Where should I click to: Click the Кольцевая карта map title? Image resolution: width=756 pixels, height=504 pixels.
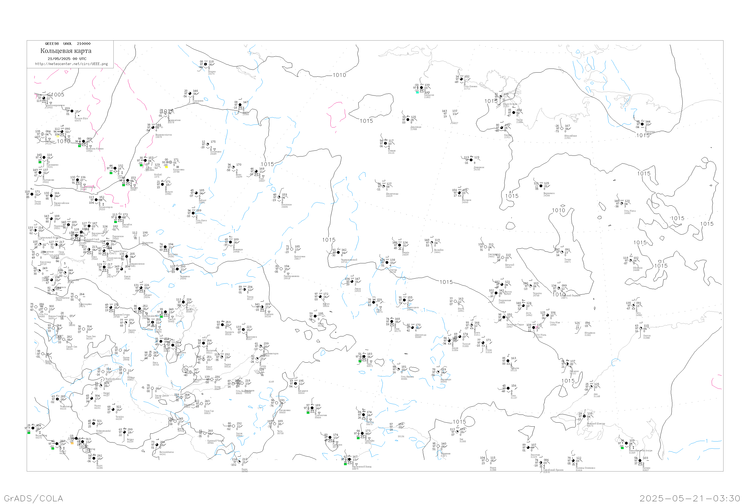click(x=66, y=51)
